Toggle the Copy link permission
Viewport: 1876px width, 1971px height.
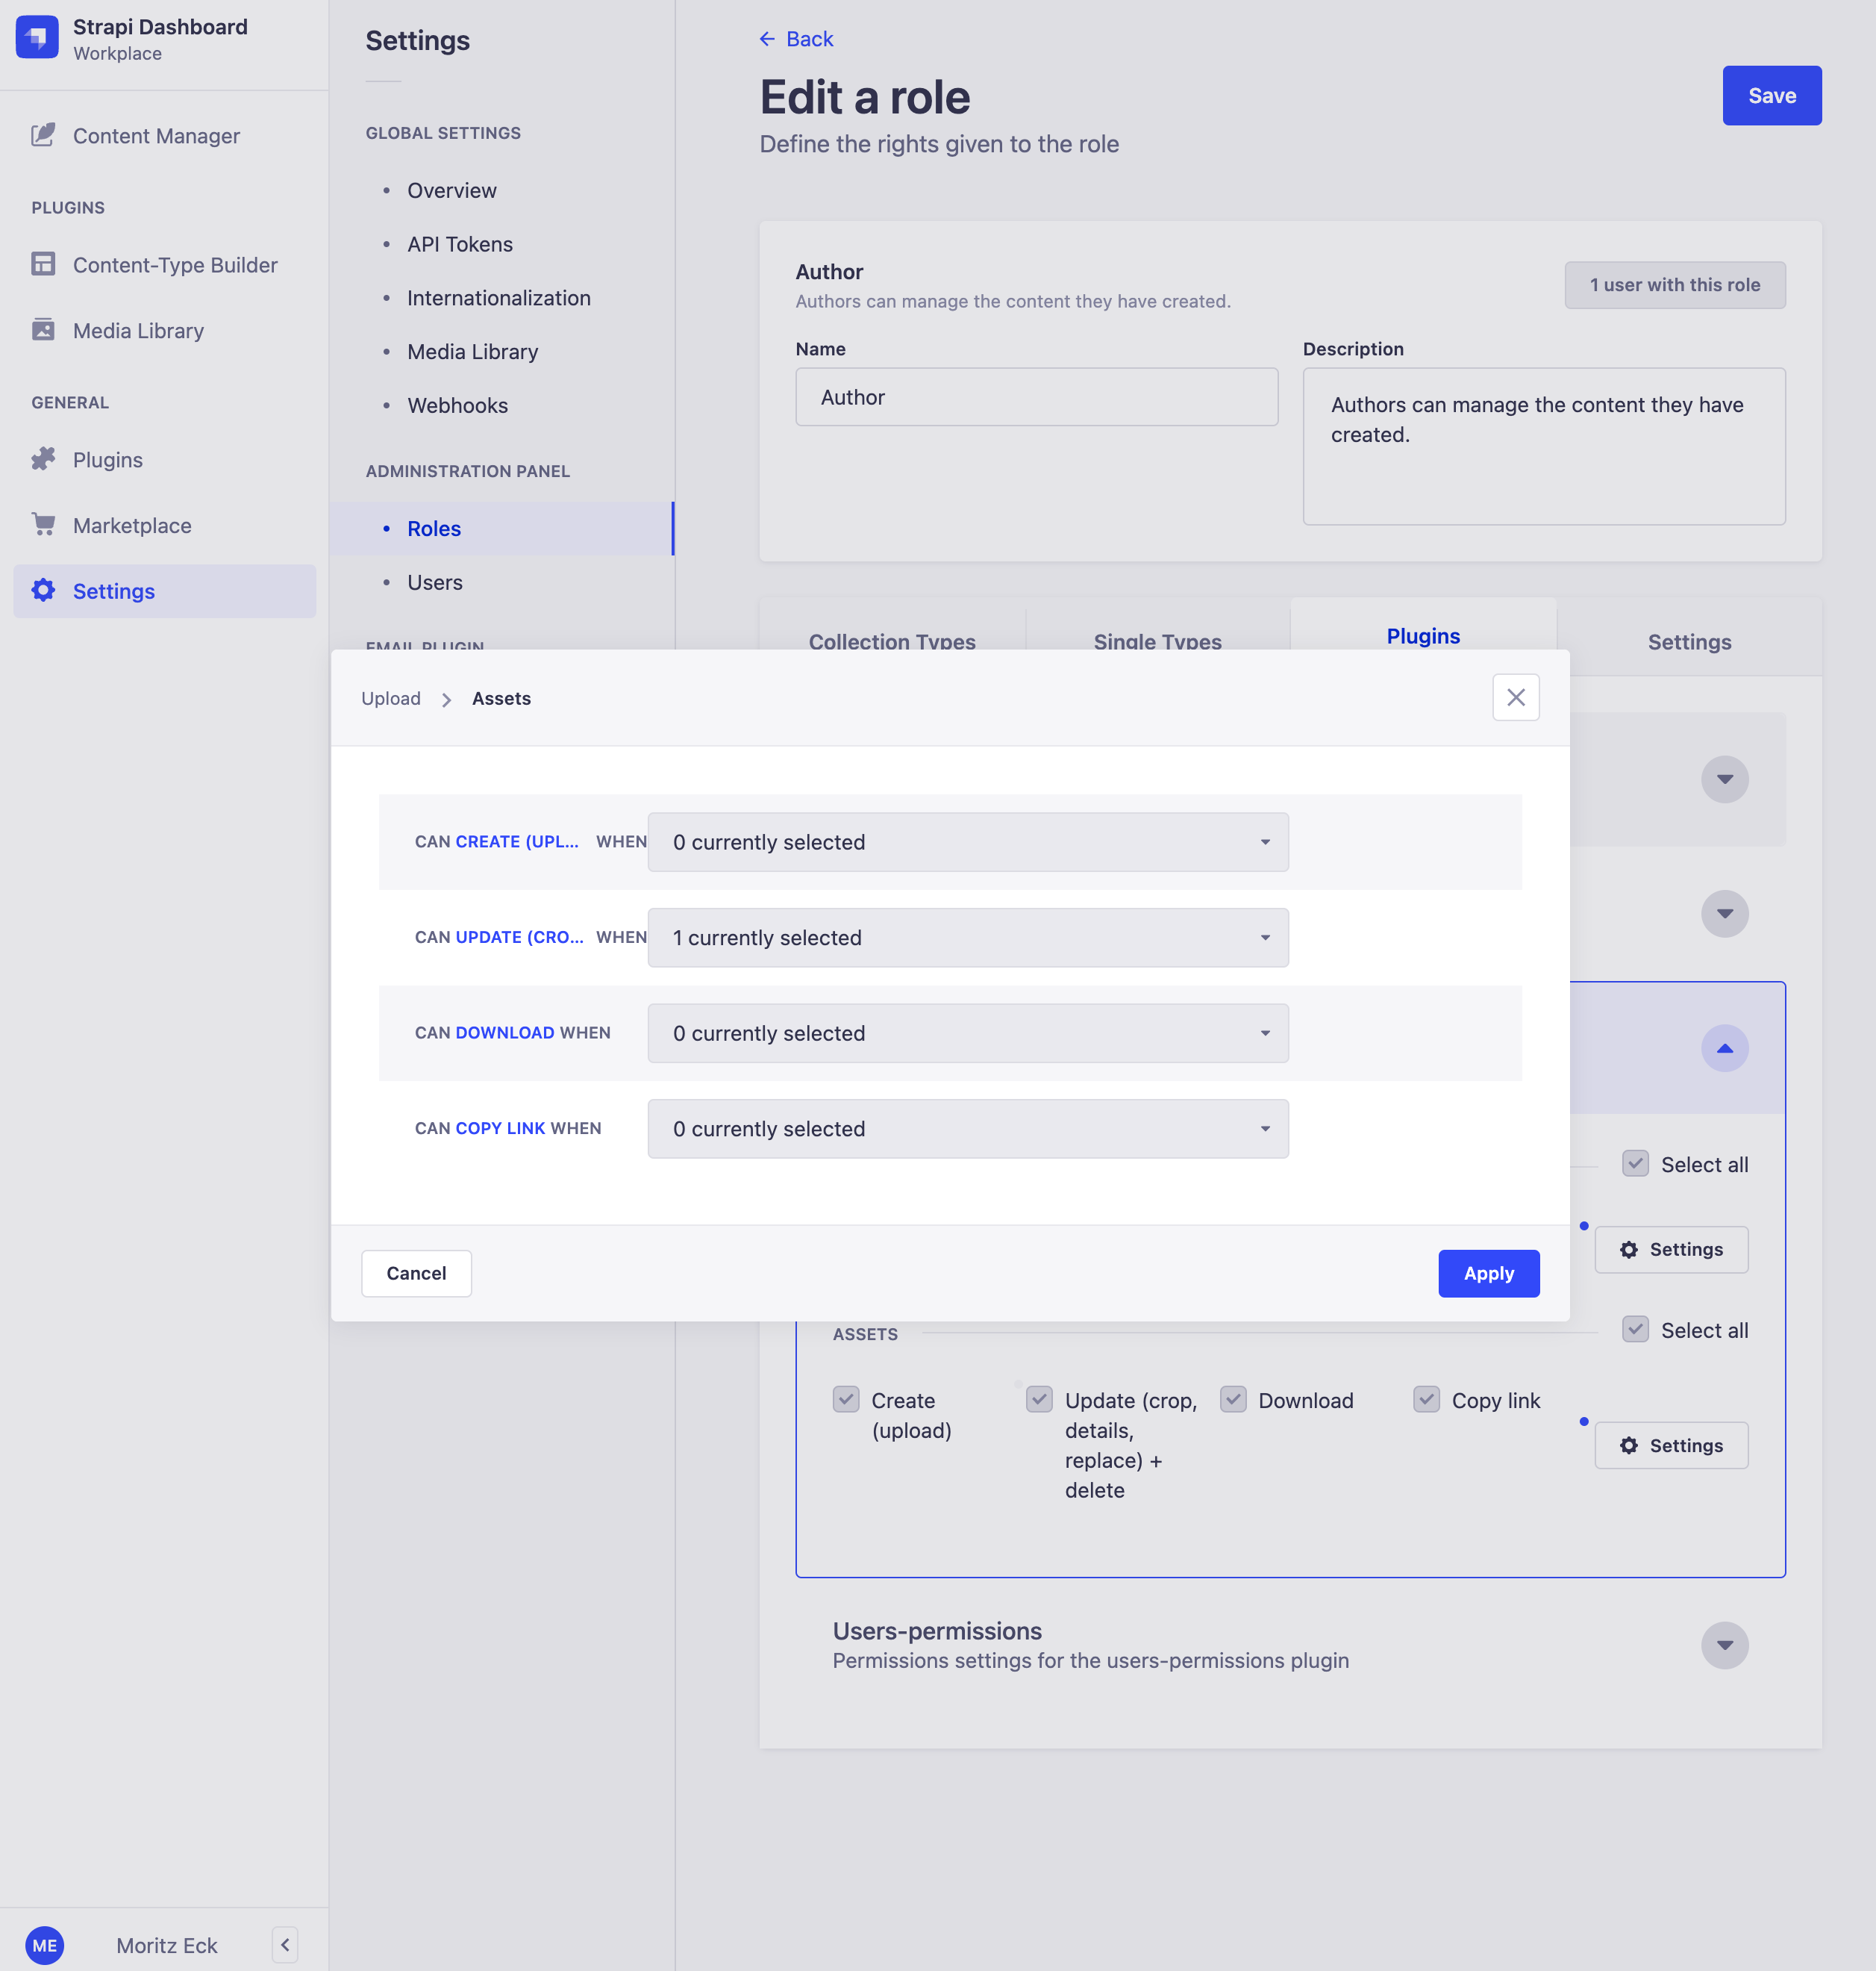[1427, 1400]
